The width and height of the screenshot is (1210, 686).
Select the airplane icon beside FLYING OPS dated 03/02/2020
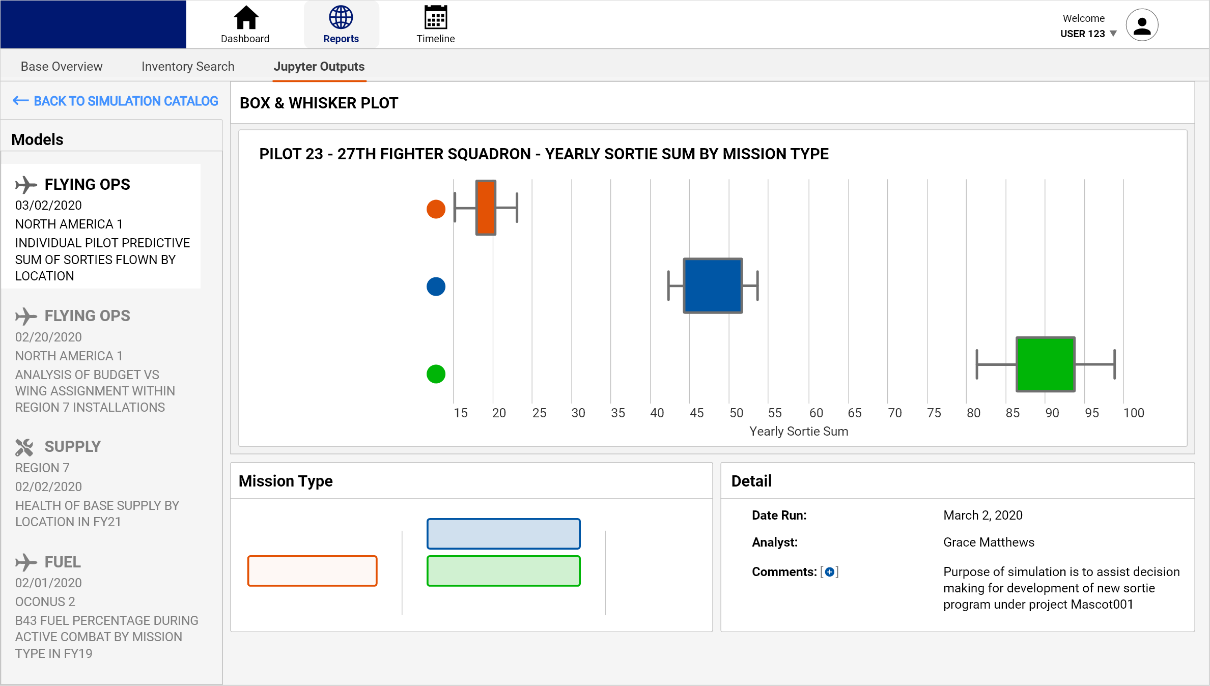click(x=27, y=185)
